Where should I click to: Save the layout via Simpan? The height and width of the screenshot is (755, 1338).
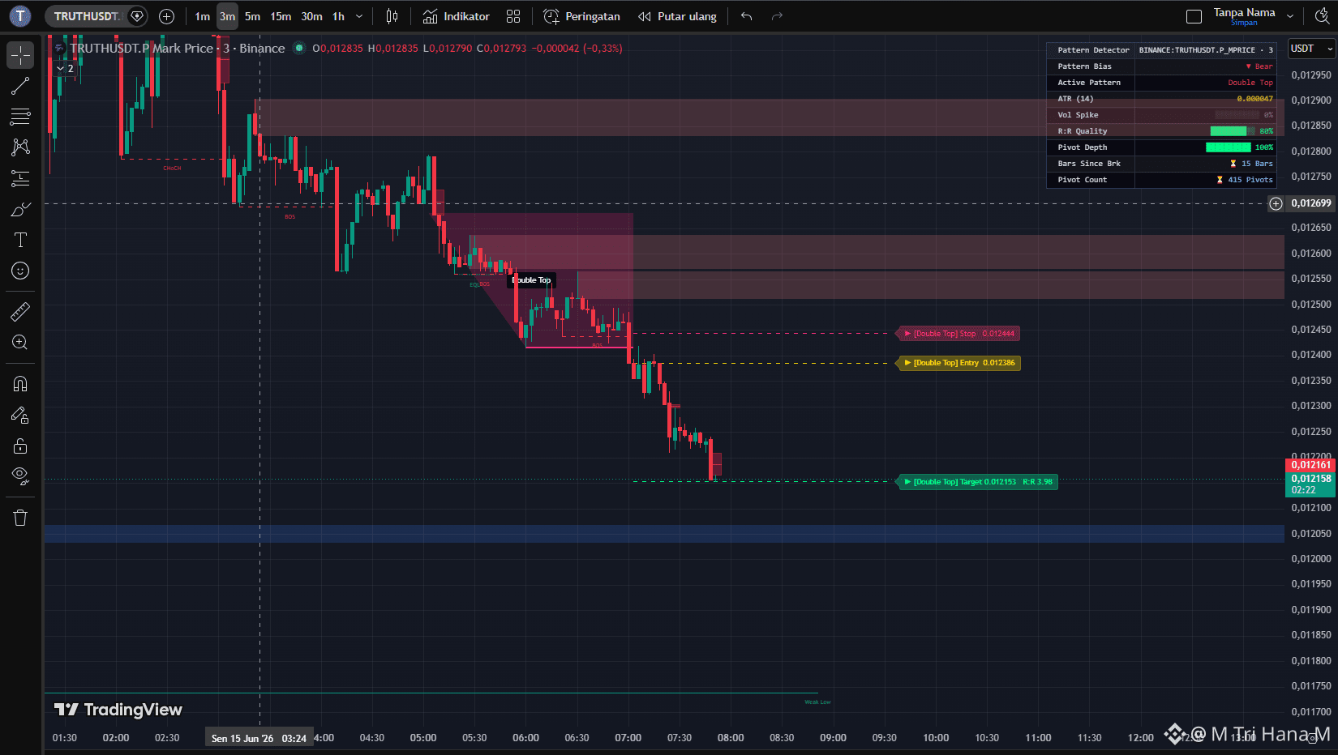(1244, 23)
